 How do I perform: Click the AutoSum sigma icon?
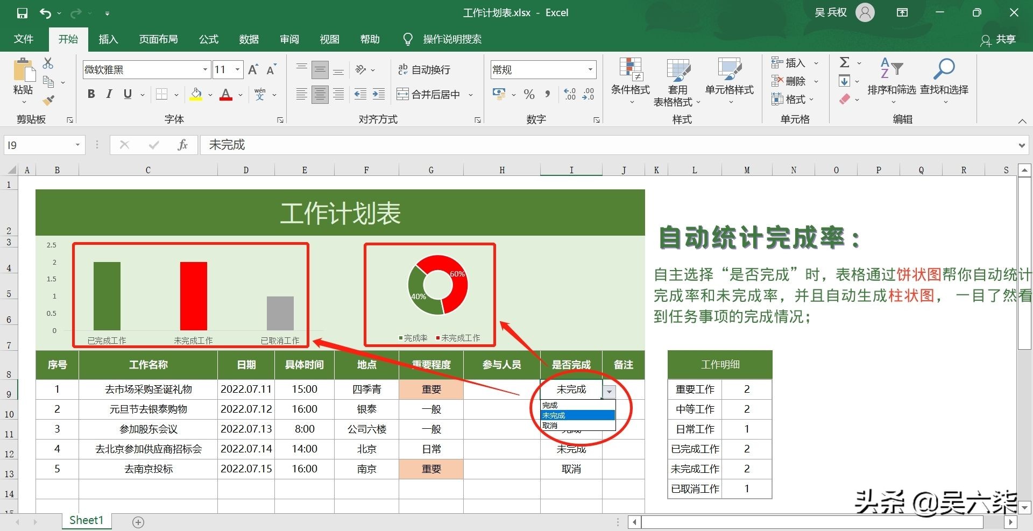tap(845, 62)
